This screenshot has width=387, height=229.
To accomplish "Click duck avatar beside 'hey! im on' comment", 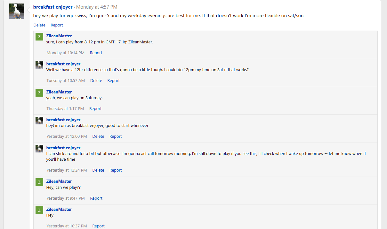I will [x=39, y=121].
